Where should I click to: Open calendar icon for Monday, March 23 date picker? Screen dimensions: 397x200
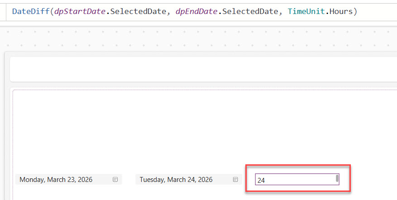(x=115, y=180)
